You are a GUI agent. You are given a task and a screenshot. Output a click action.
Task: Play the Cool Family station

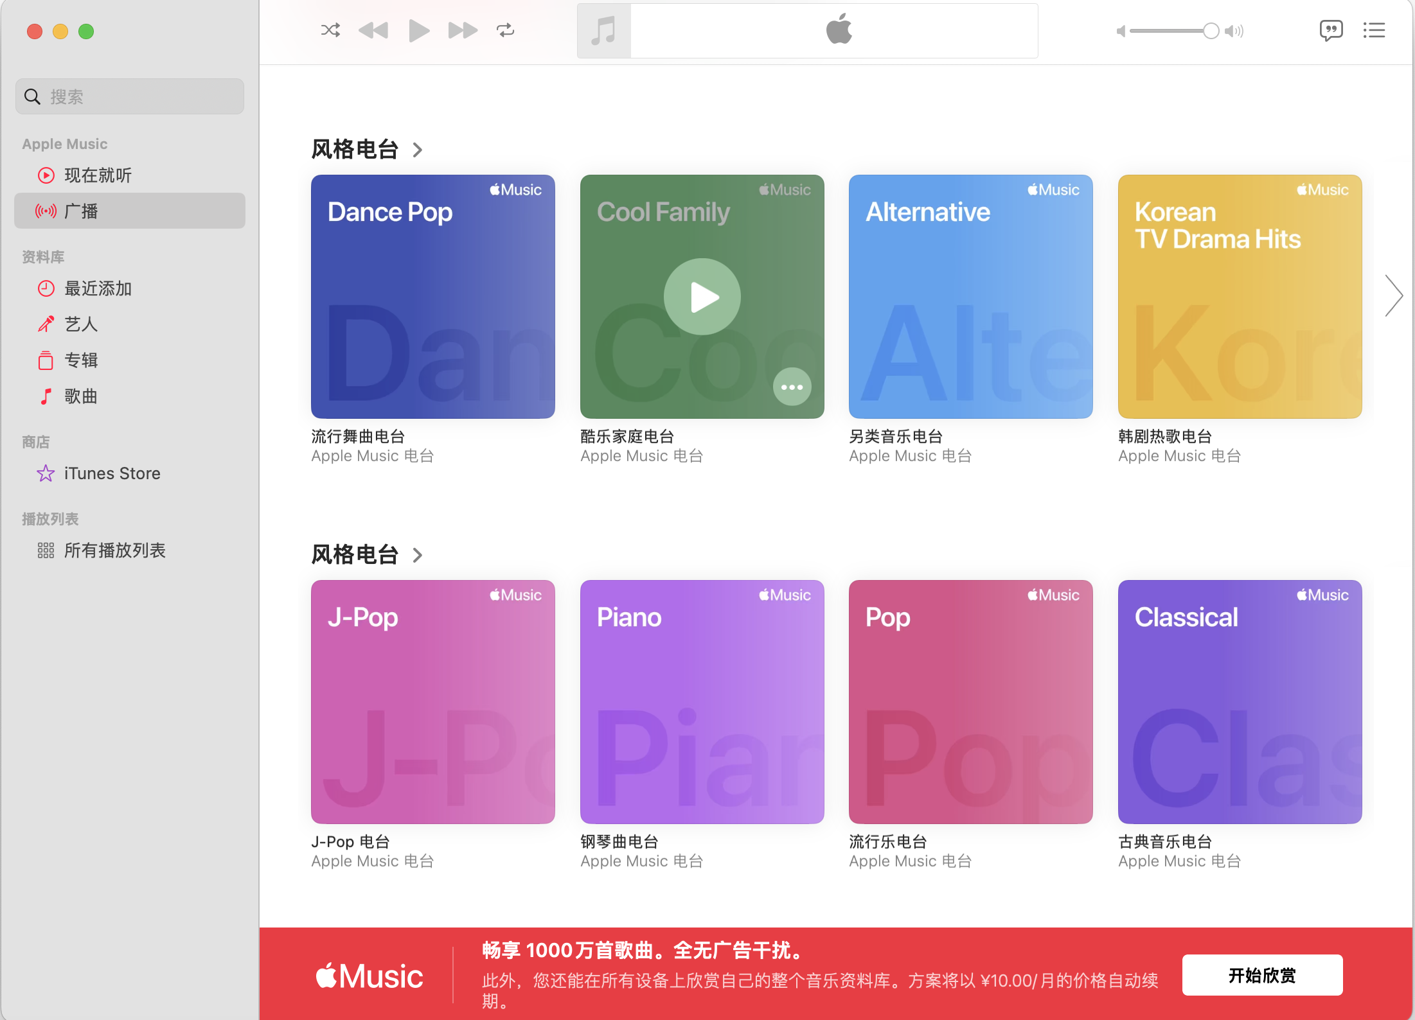702,297
